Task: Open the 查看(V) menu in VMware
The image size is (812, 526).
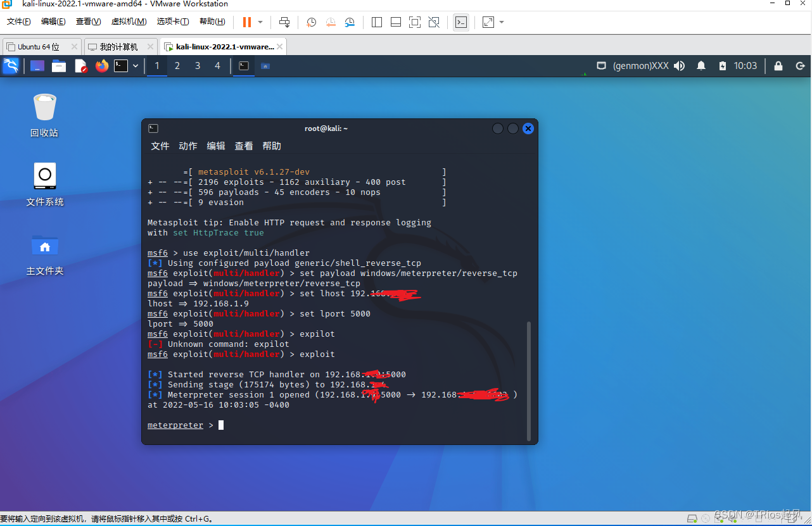Action: point(88,22)
